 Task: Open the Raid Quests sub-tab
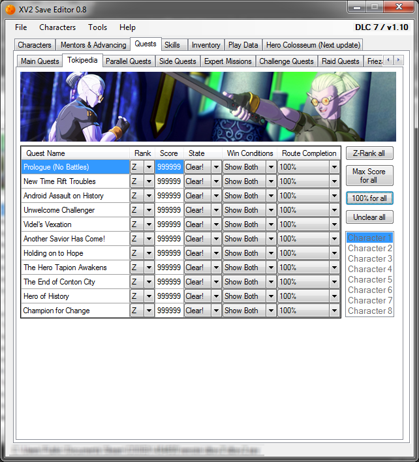(340, 61)
